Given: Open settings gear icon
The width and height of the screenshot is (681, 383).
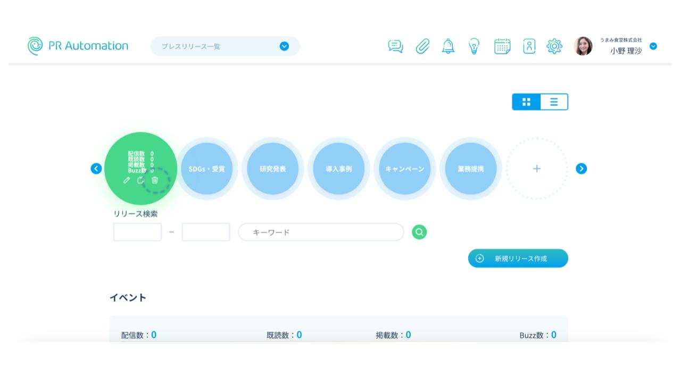Looking at the screenshot, I should tap(554, 46).
